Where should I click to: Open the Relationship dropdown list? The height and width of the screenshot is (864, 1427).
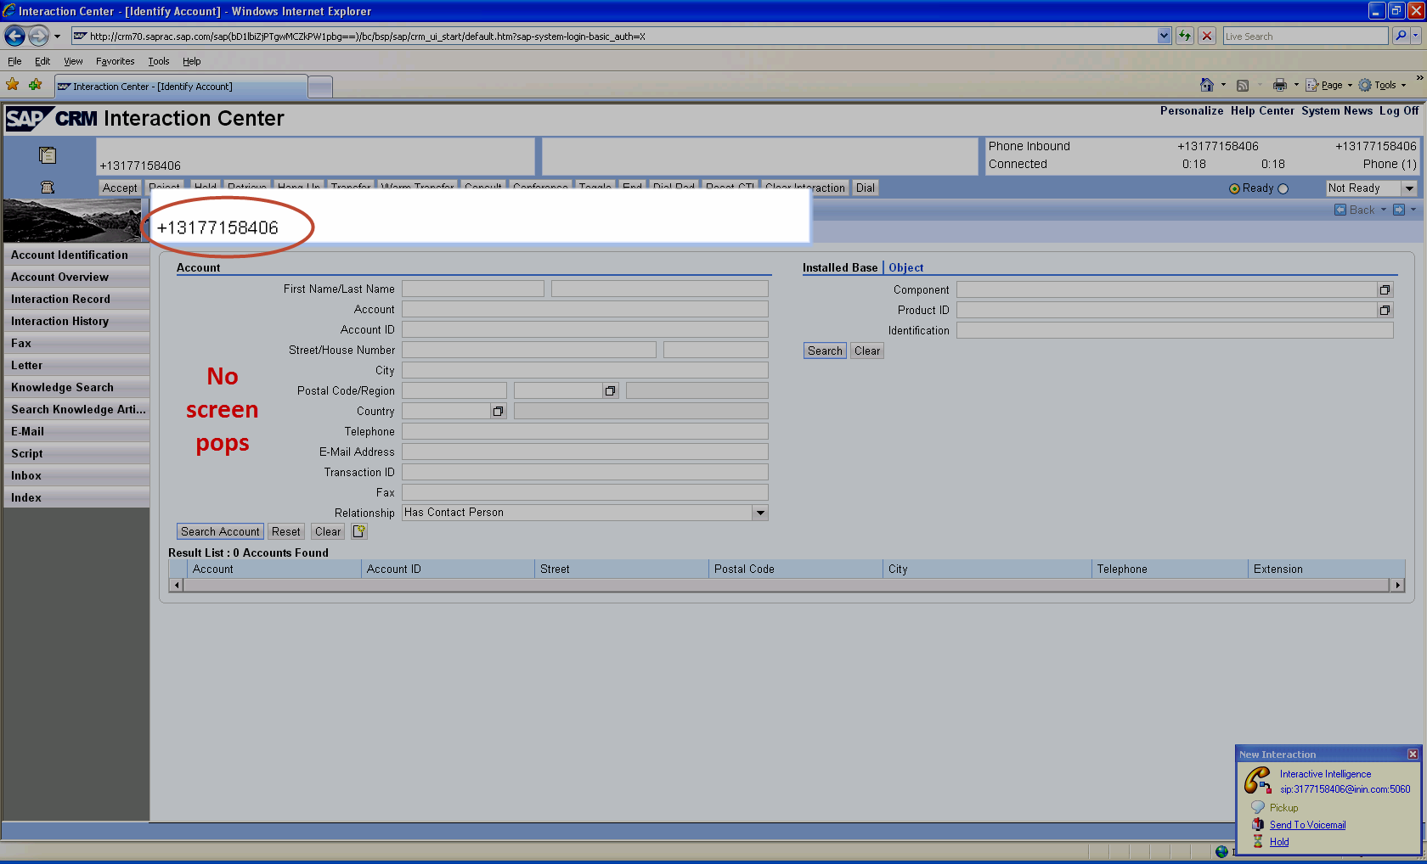click(760, 513)
